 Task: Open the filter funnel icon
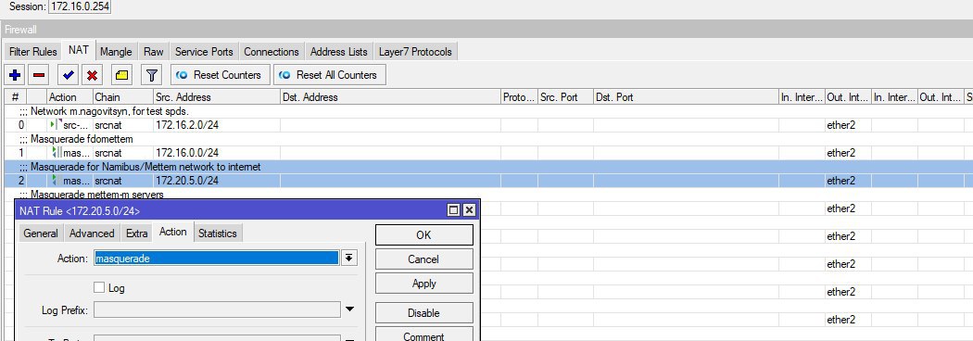click(x=151, y=75)
